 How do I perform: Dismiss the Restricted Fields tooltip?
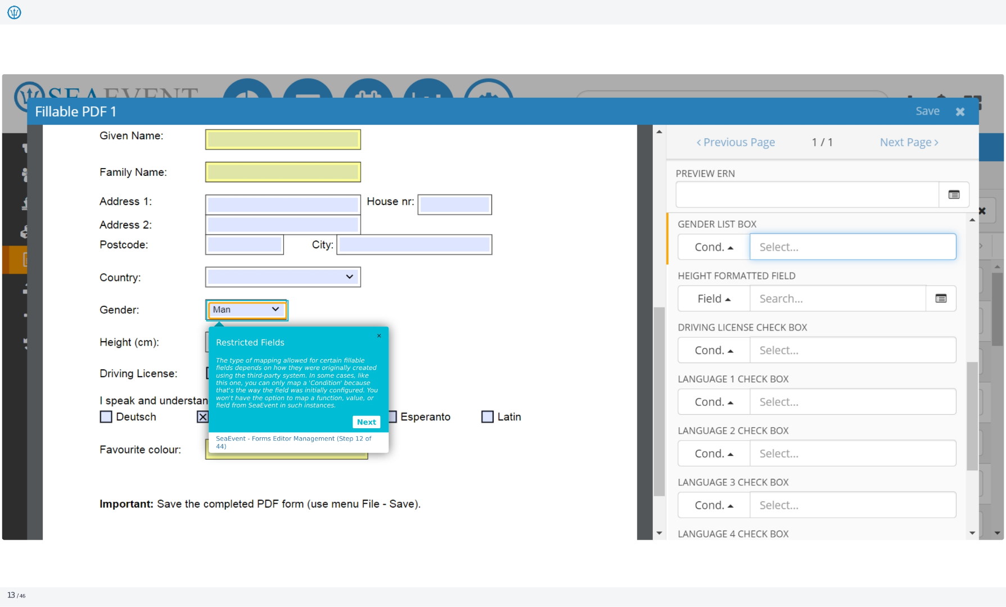(x=379, y=336)
